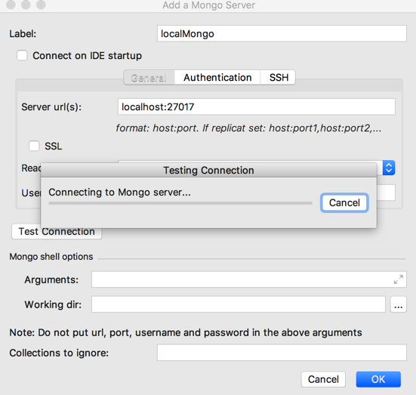Viewport: 416px width, 395px height.
Task: Click the Collections to ignore field
Action: click(282, 353)
